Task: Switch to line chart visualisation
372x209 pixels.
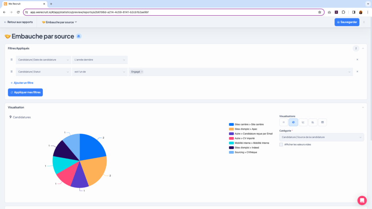Action: pos(303,122)
